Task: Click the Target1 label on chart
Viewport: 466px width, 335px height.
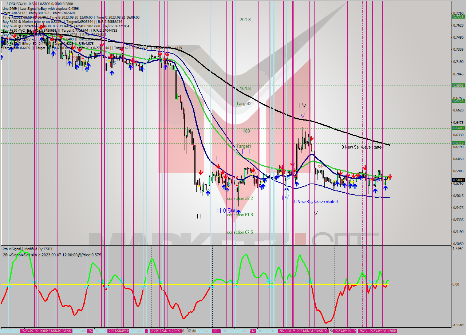Action: 244,146
